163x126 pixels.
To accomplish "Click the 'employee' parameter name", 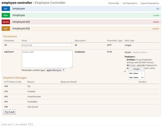I will click(x=9, y=52).
